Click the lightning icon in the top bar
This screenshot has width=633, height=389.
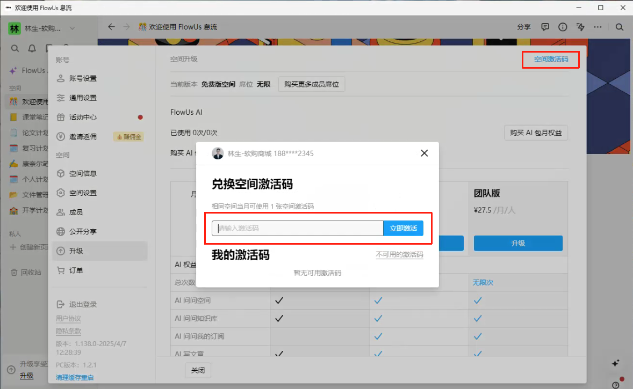pyautogui.click(x=580, y=27)
